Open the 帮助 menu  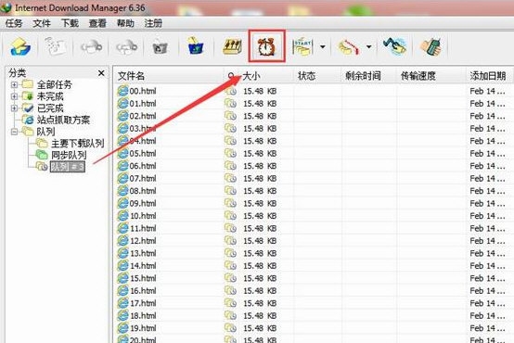[125, 23]
